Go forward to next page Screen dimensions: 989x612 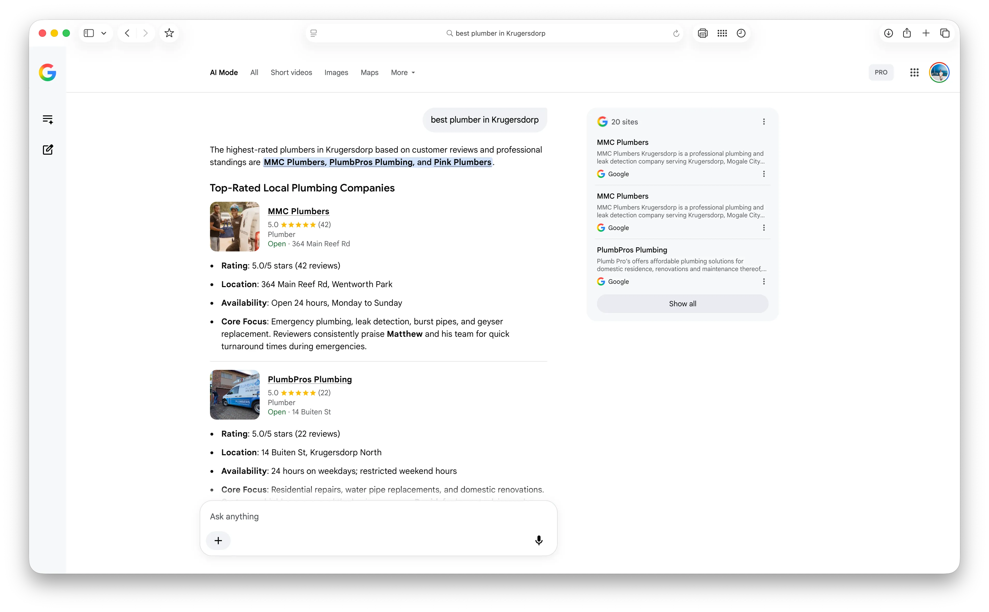point(145,33)
